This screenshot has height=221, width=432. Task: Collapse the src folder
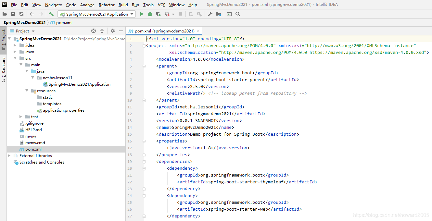15,58
